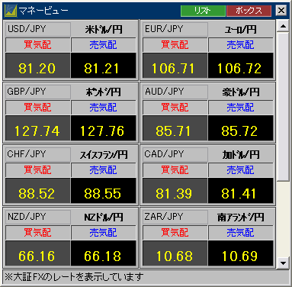Click 買気配 header under USD/JPY
Image resolution: width=292 pixels, height=287 pixels.
38,45
